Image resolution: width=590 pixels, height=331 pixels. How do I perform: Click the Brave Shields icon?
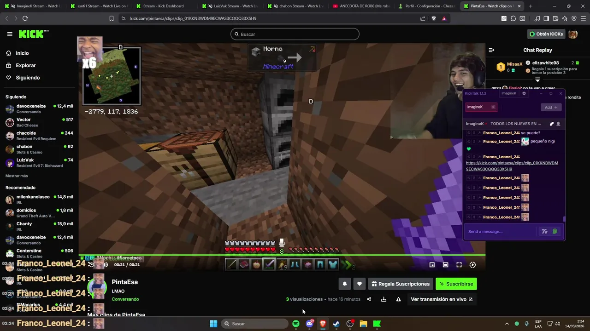point(434,18)
